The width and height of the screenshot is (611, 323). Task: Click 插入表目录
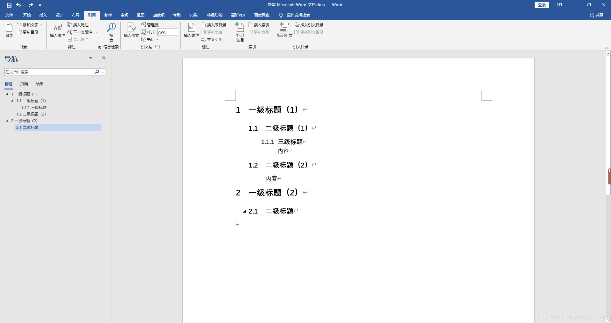point(214,25)
